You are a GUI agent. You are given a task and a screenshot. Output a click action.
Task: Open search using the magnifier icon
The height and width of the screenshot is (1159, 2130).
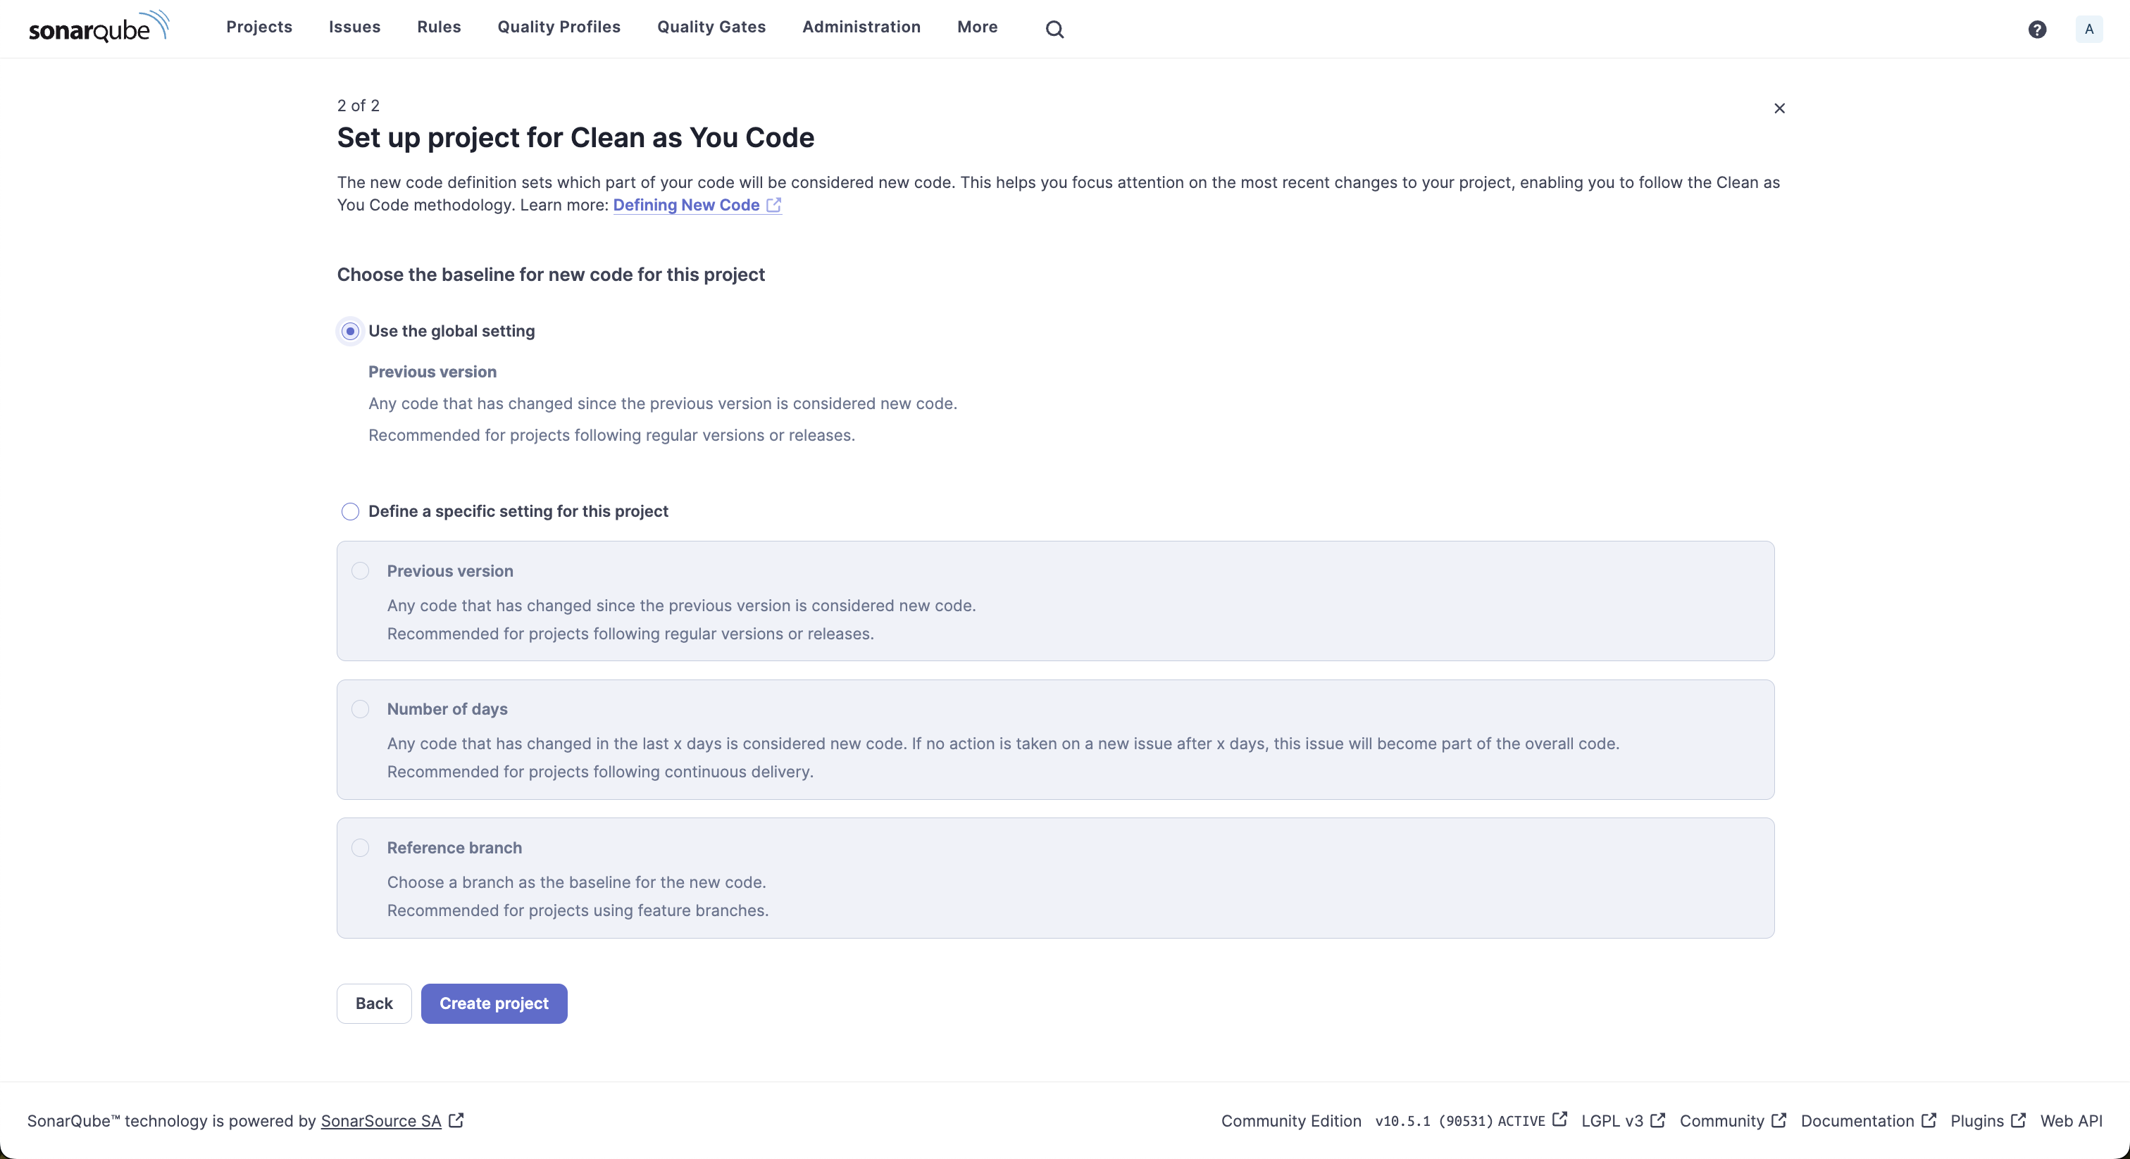click(1055, 28)
